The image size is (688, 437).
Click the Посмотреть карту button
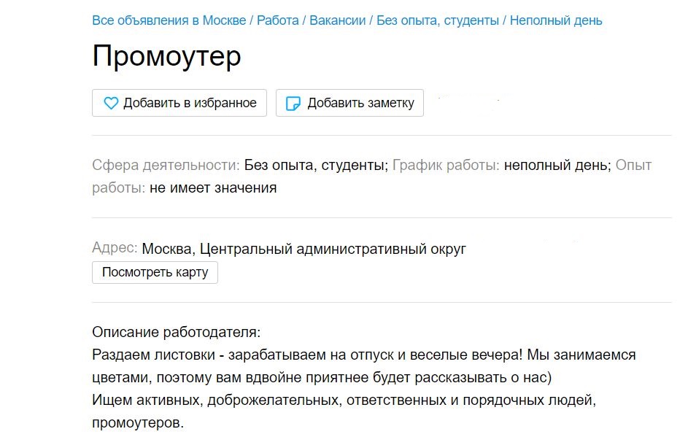tap(154, 272)
